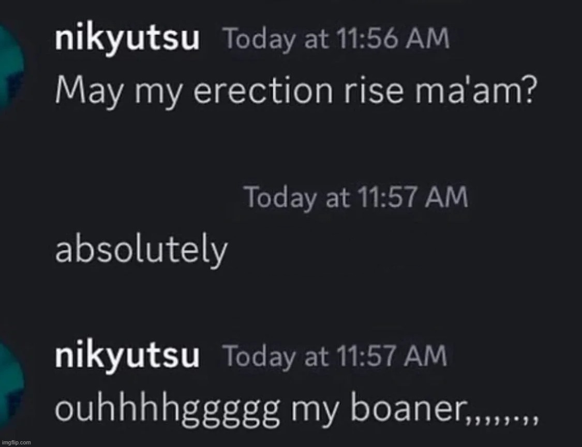Click the first nikyutsu username
The image size is (582, 447).
tap(127, 39)
